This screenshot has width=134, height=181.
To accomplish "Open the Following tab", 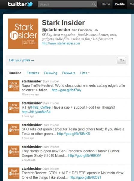I will coord(50,73).
